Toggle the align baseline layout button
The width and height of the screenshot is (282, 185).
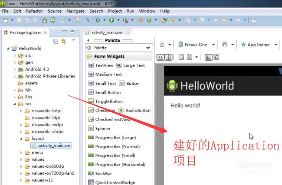point(208,57)
